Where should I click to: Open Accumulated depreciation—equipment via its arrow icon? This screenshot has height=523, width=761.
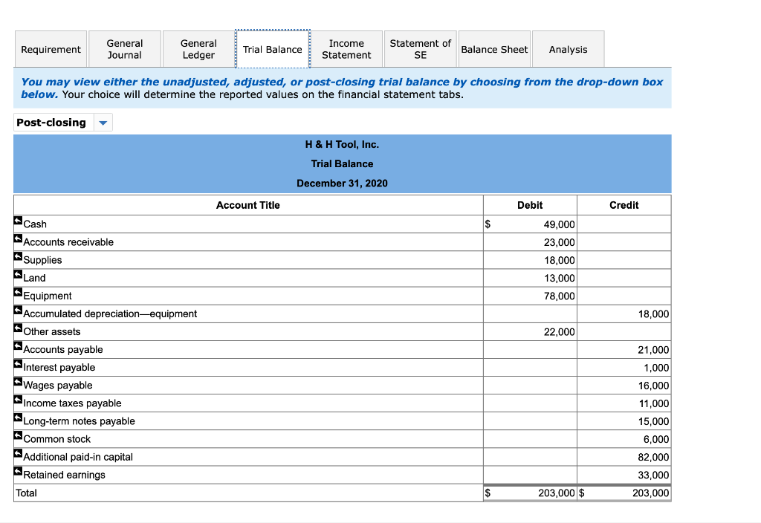17,311
